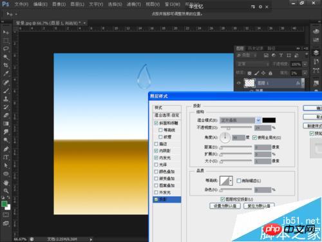Screen dimensions: 322x242
Task: Enable the Stroke (描边) style checkbox
Action: (x=156, y=144)
